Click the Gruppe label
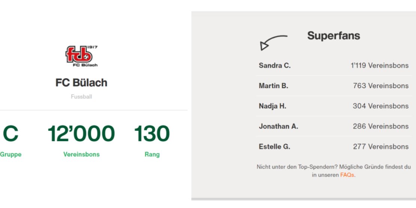 tap(10, 154)
